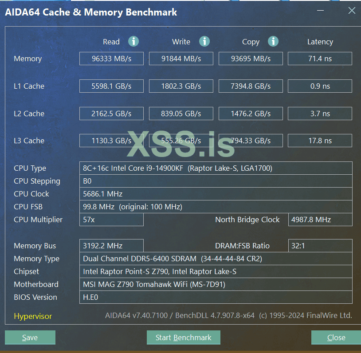The height and width of the screenshot is (353, 361).
Task: Click the CPU Multiplier value 57x
Action: pyautogui.click(x=111, y=220)
